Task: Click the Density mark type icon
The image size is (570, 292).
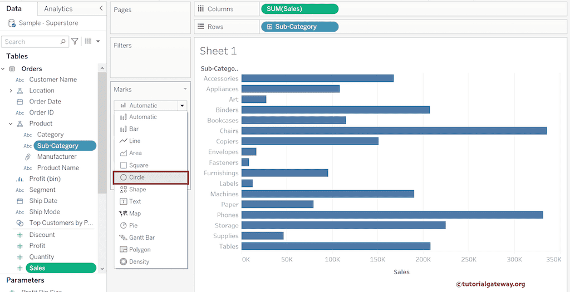Action: [124, 262]
